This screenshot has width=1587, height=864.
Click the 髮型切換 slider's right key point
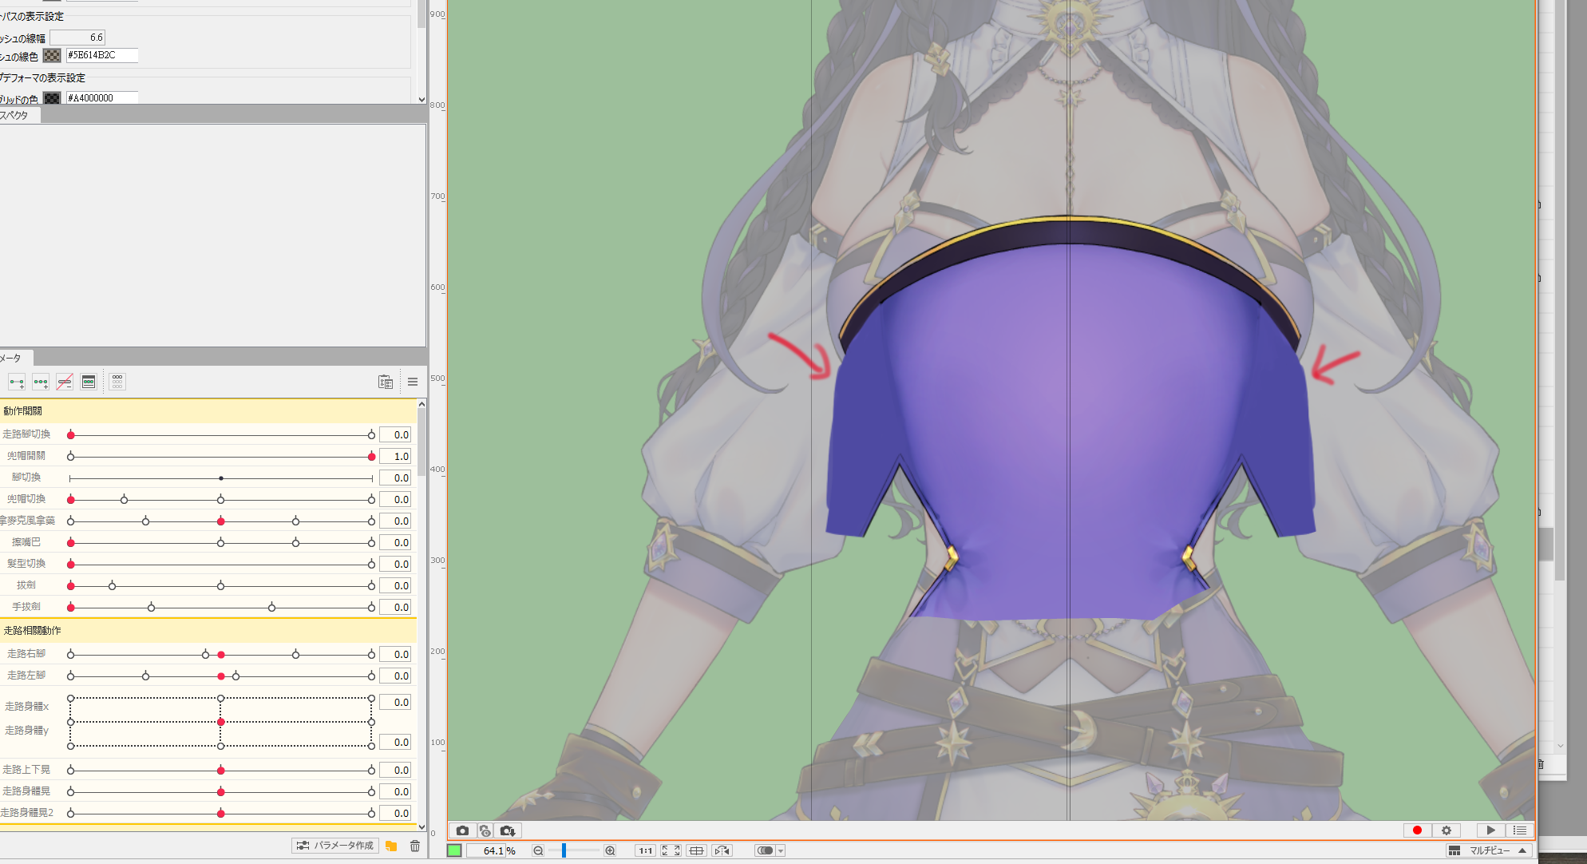point(371,564)
